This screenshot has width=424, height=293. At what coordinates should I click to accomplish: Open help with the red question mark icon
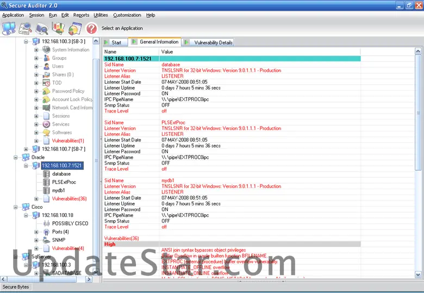point(92,28)
